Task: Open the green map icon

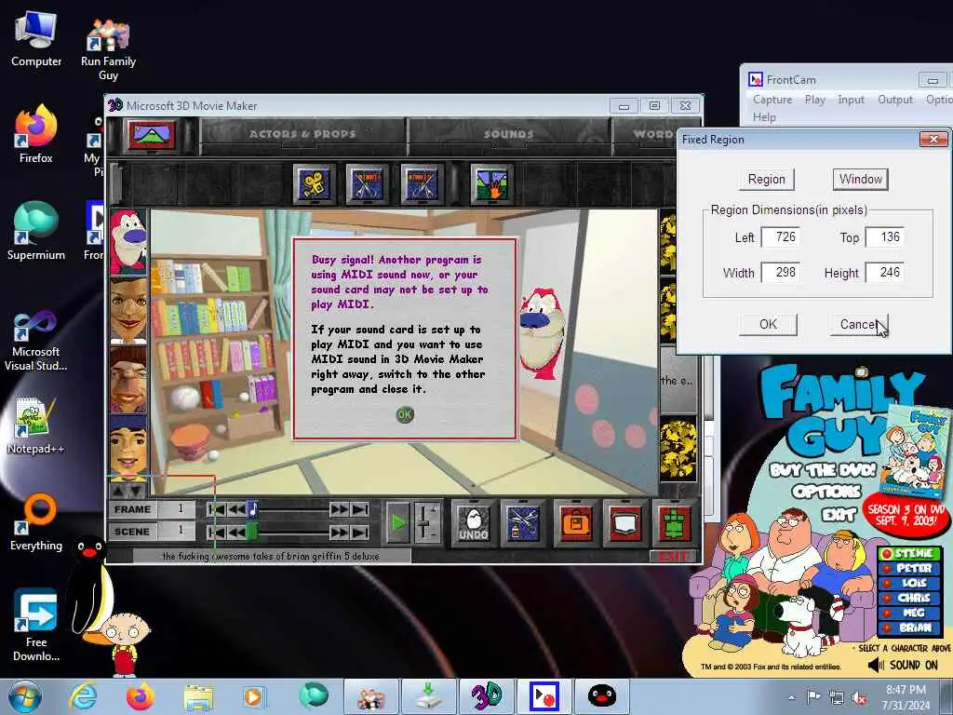Action: pos(674,523)
